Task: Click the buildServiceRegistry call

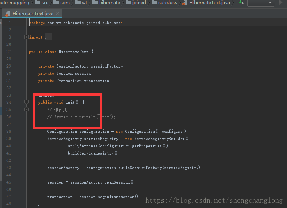Action: click(91, 153)
